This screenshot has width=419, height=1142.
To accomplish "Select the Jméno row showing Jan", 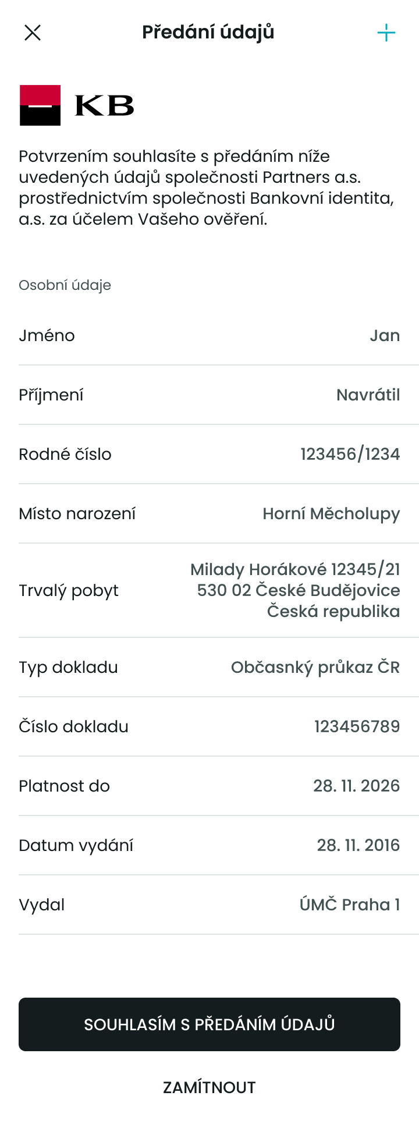I will click(x=210, y=336).
